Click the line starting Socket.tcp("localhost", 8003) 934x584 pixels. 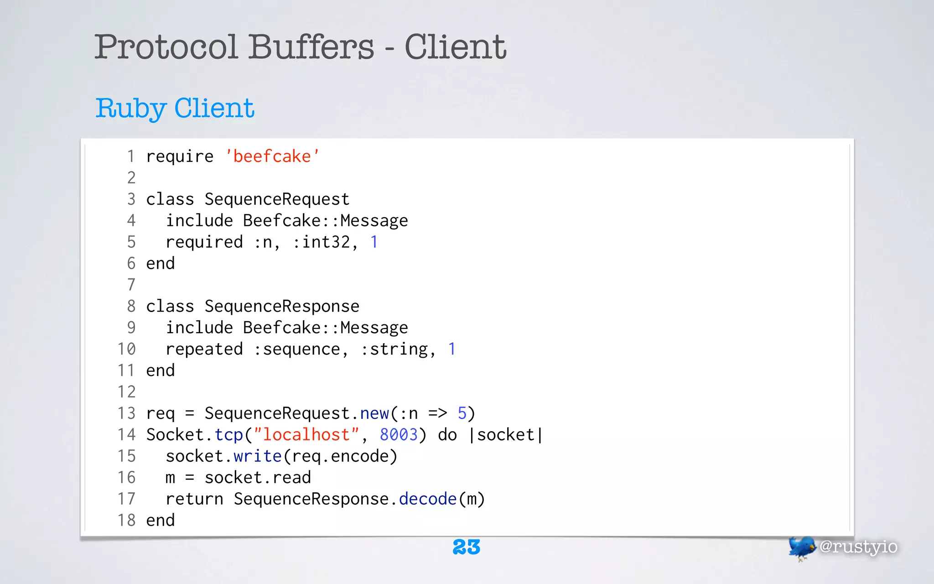click(x=345, y=435)
